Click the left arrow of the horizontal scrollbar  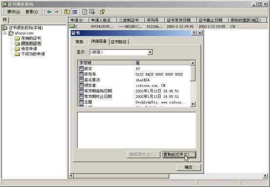tap(71, 176)
